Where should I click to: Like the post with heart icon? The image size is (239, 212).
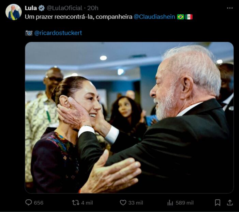click(123, 203)
